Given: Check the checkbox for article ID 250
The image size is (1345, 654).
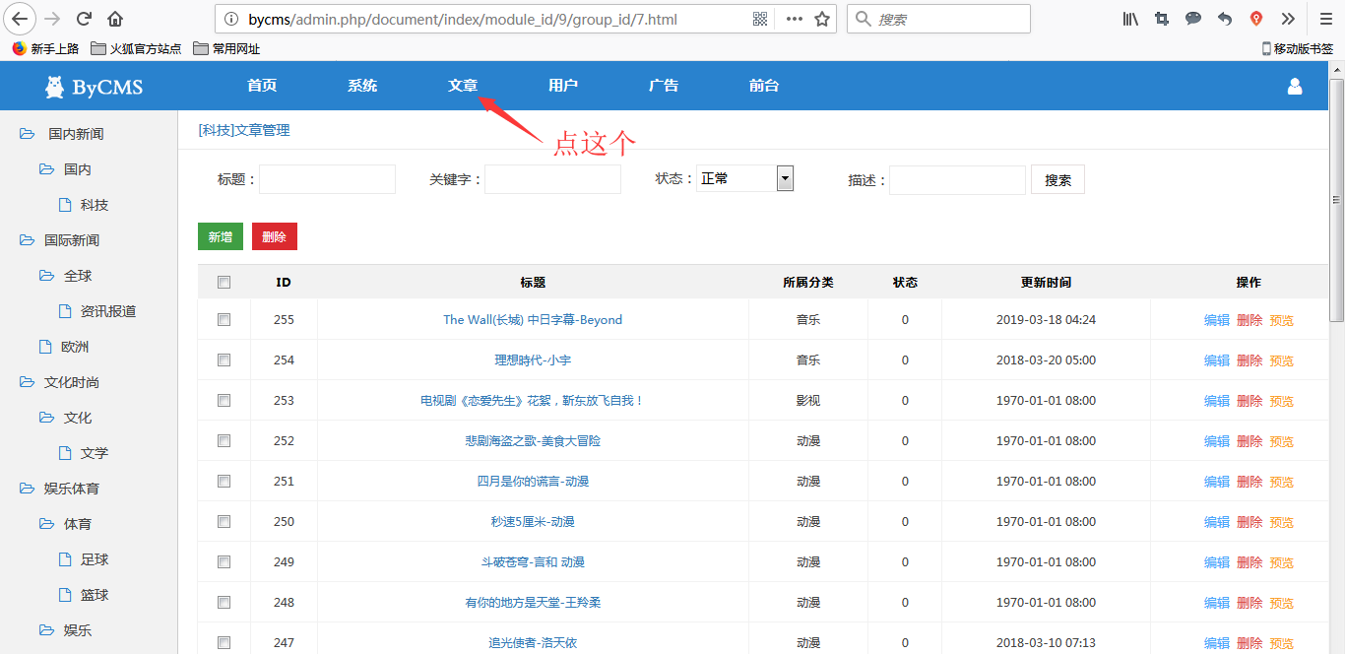Looking at the screenshot, I should pyautogui.click(x=224, y=521).
